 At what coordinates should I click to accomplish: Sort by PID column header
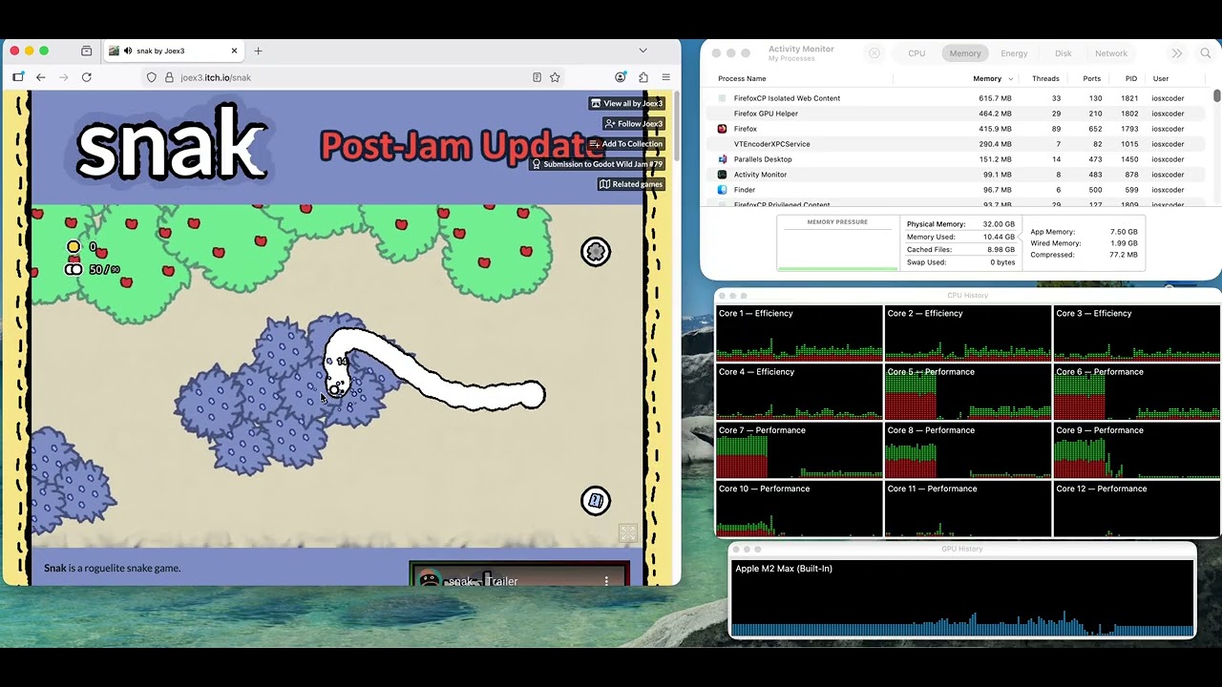[1131, 79]
